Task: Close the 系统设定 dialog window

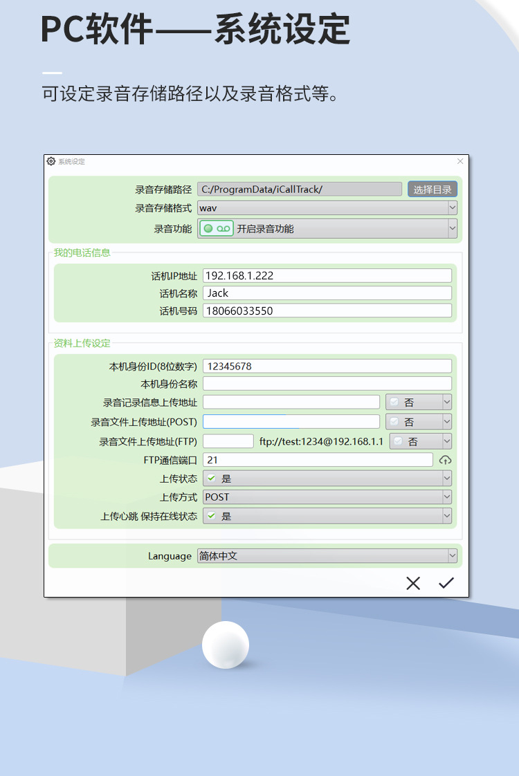Action: click(460, 161)
